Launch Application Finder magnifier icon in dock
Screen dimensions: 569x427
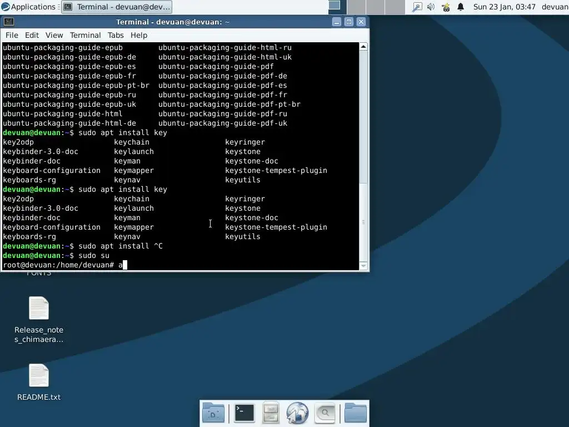tap(325, 413)
